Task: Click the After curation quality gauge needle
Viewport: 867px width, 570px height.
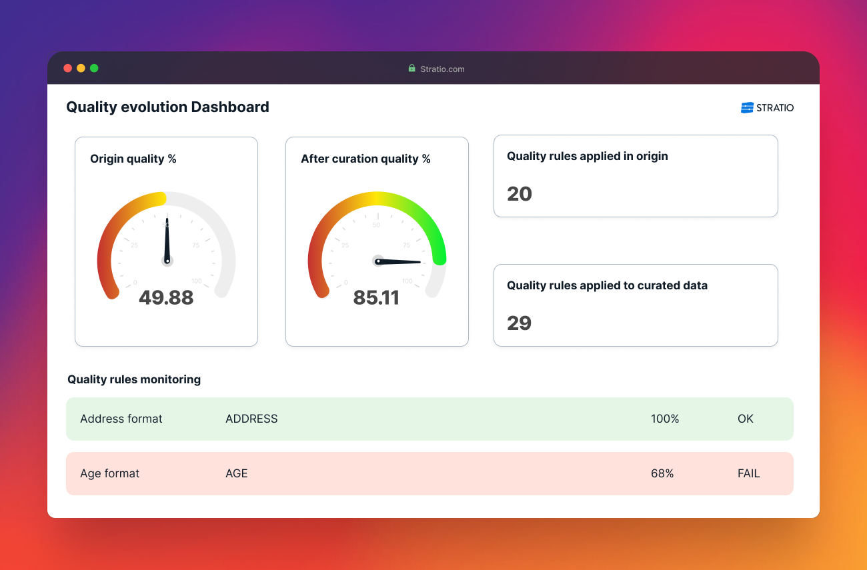Action: pos(399,261)
